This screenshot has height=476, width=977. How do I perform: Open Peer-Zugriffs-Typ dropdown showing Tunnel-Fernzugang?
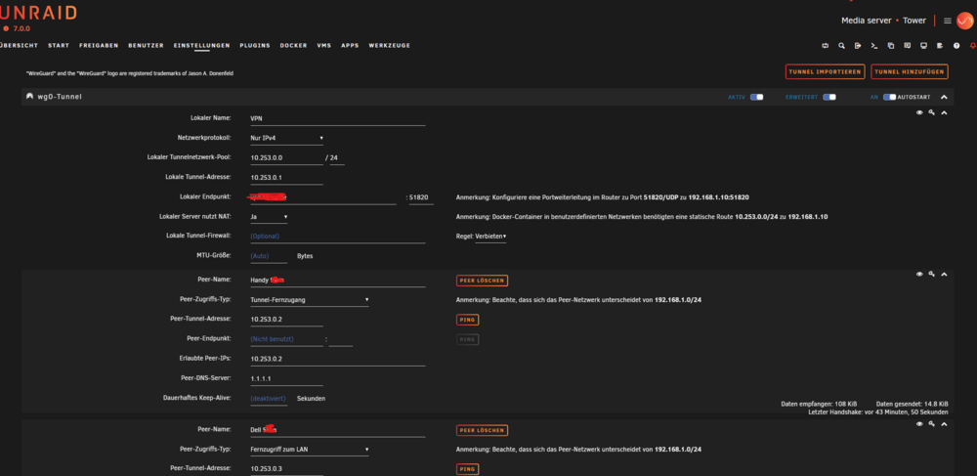tap(309, 300)
